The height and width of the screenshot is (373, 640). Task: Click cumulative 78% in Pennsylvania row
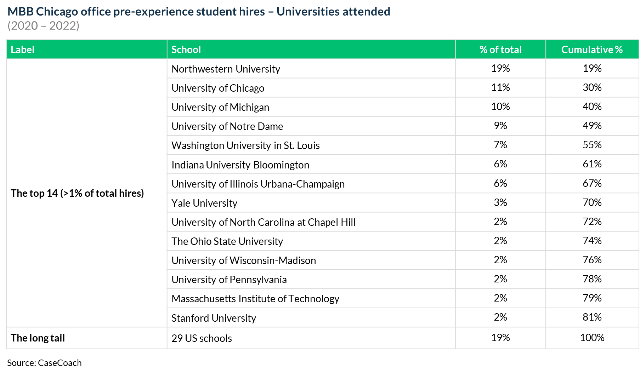(592, 279)
